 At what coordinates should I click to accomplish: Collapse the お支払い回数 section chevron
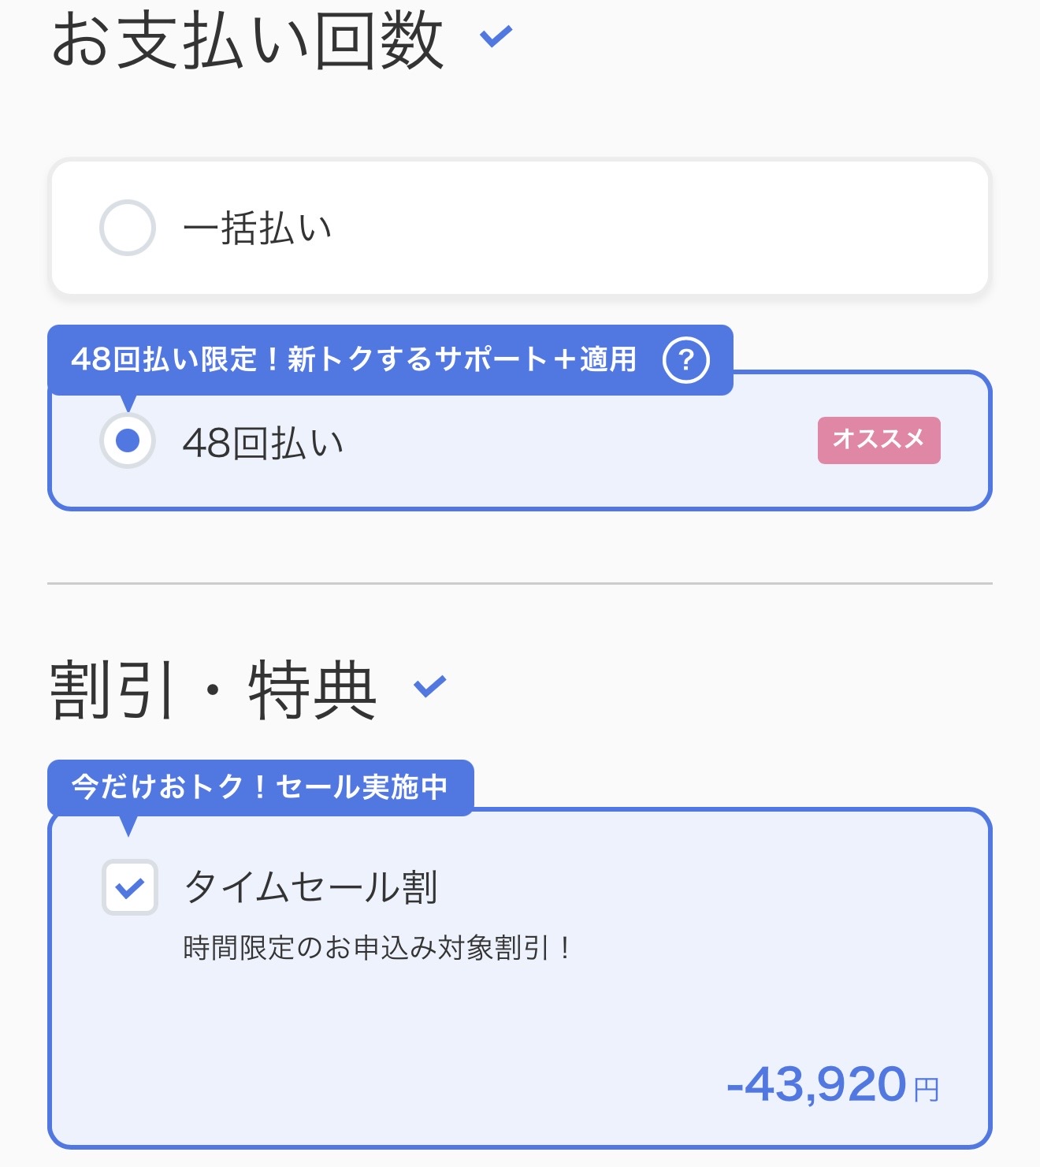click(496, 36)
